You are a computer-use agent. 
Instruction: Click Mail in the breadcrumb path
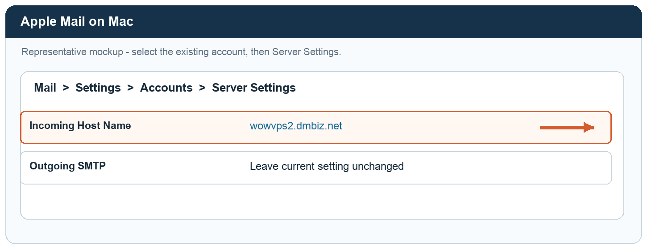(45, 88)
